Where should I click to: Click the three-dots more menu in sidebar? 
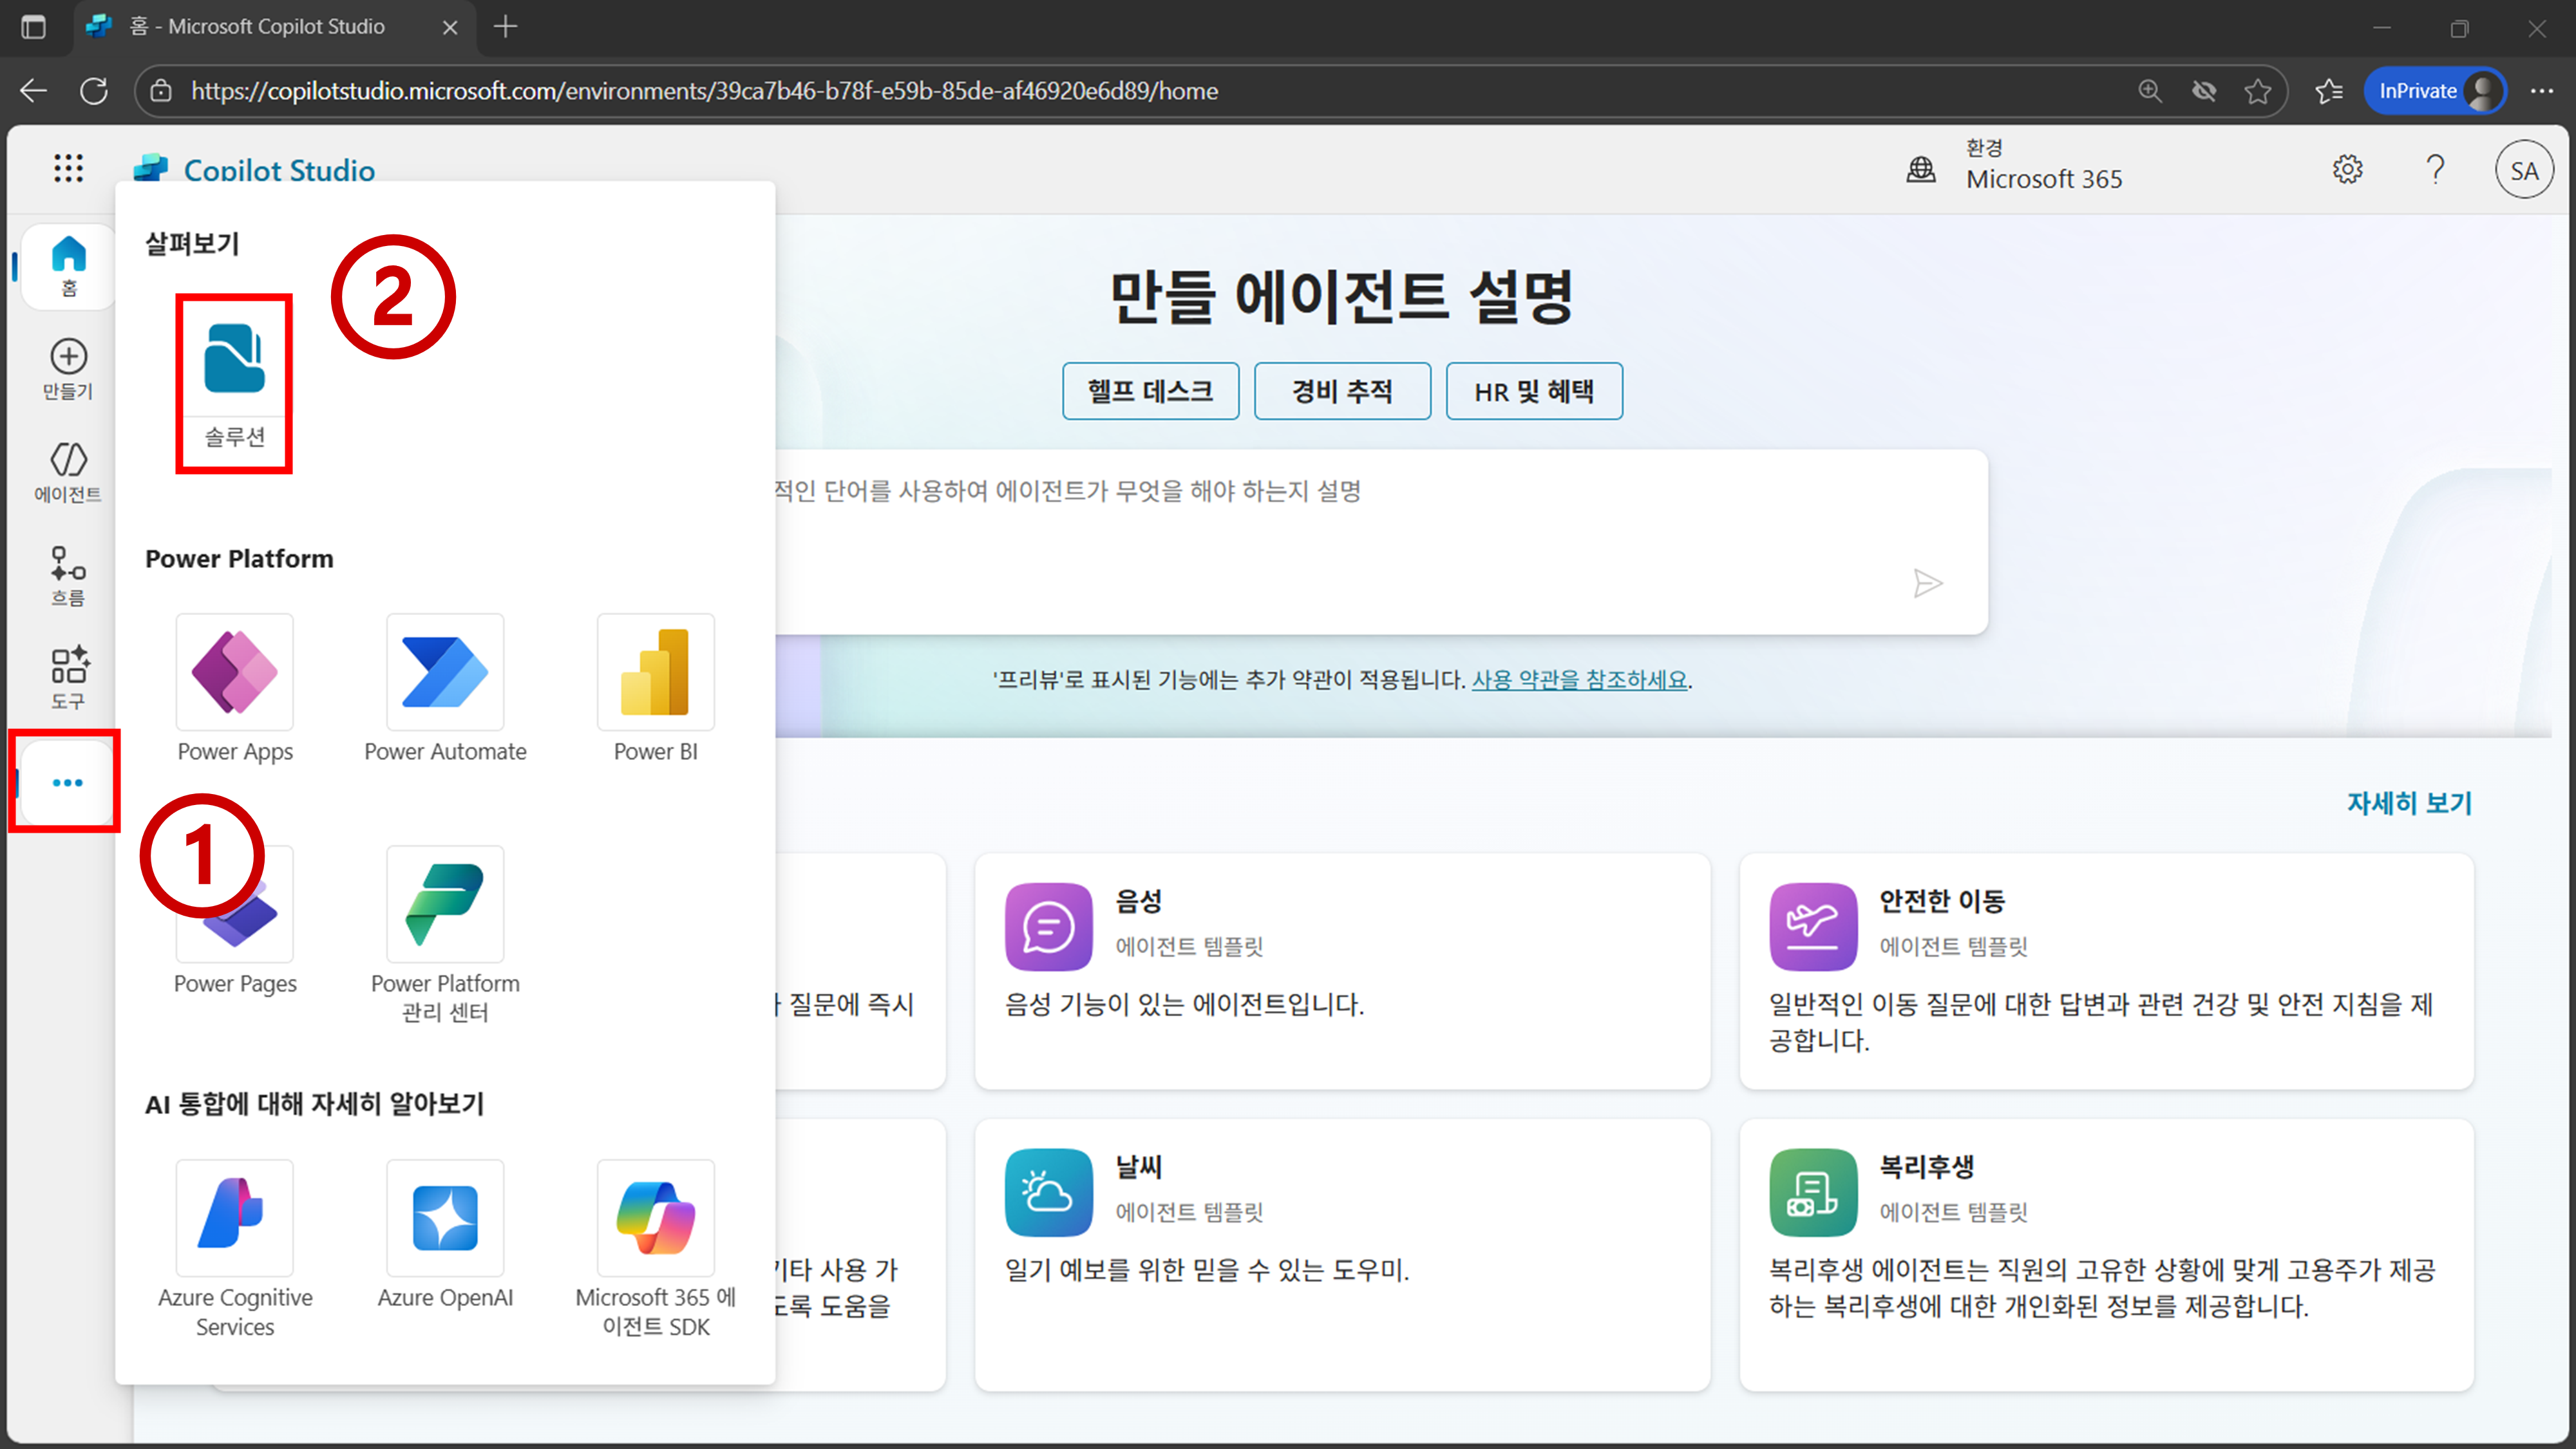pyautogui.click(x=67, y=782)
